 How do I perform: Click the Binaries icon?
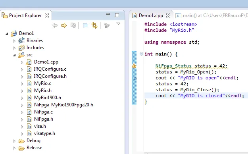(21, 40)
